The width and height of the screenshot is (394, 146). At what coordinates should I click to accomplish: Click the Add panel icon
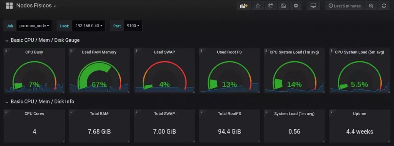244,6
